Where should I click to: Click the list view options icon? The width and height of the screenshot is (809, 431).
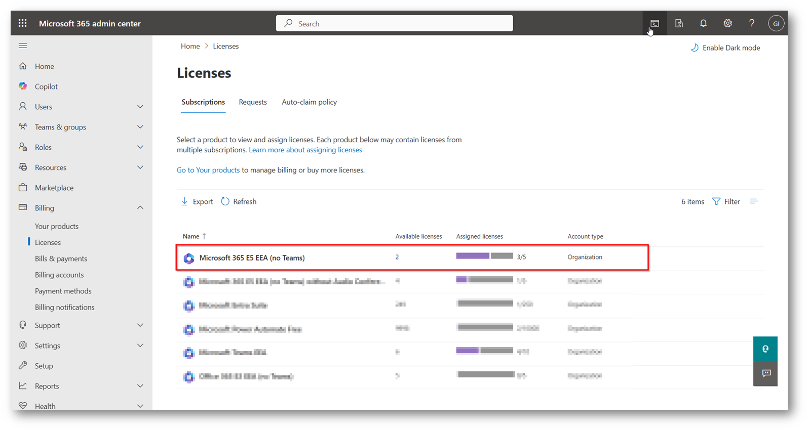coord(754,201)
